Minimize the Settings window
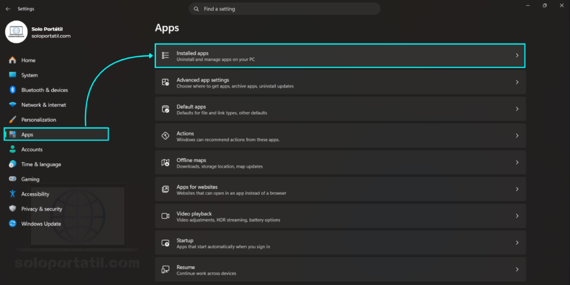Screen dimensions: 570x285 [528, 6]
